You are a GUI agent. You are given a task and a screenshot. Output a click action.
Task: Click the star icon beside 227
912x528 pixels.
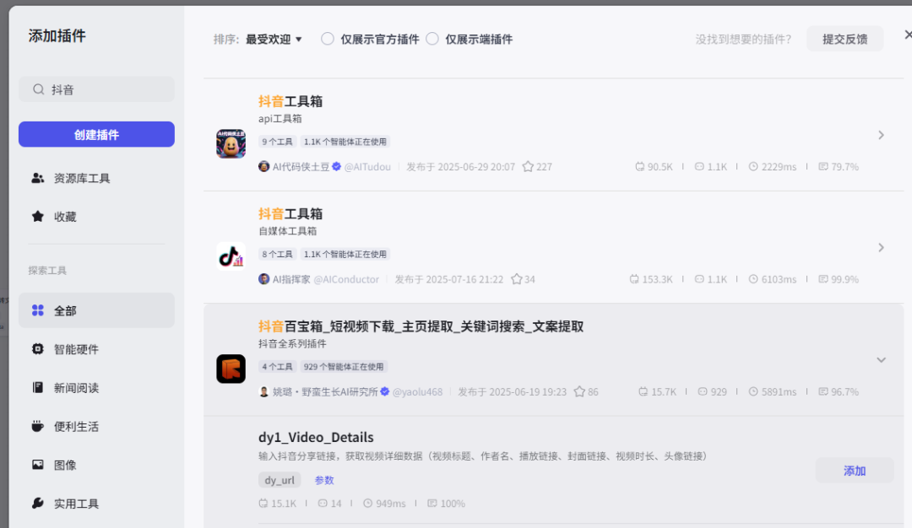pos(528,167)
